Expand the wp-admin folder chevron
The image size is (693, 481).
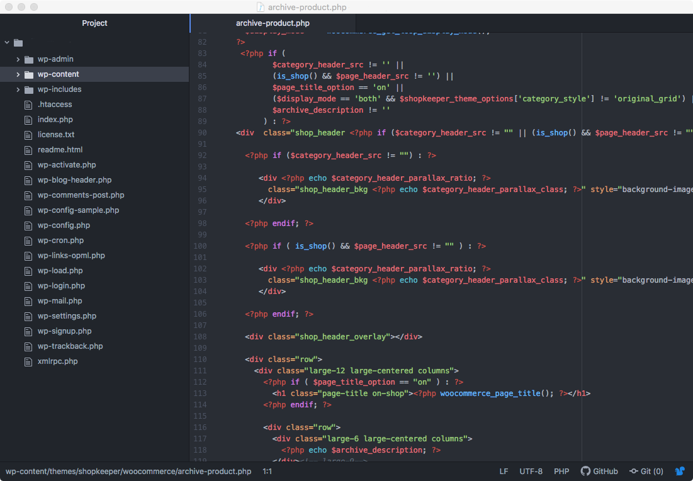(x=18, y=59)
